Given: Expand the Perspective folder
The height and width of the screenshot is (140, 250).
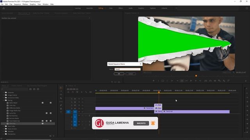Looking at the screenshot, I should point(3,134).
